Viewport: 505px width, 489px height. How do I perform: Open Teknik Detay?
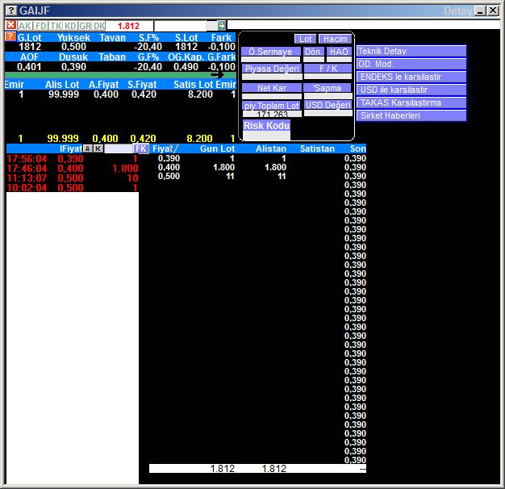tap(411, 51)
